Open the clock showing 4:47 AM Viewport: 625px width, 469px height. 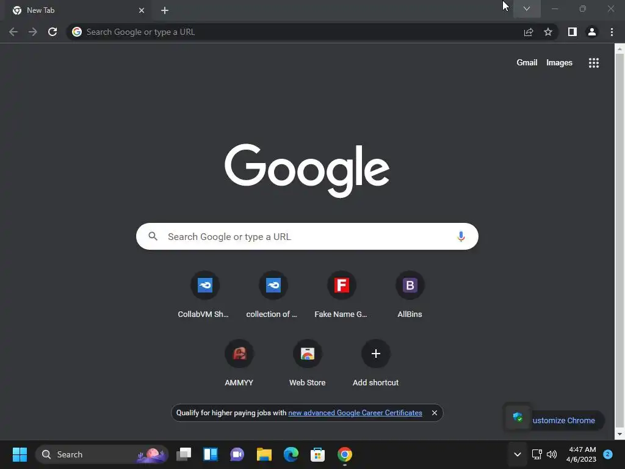(581, 454)
